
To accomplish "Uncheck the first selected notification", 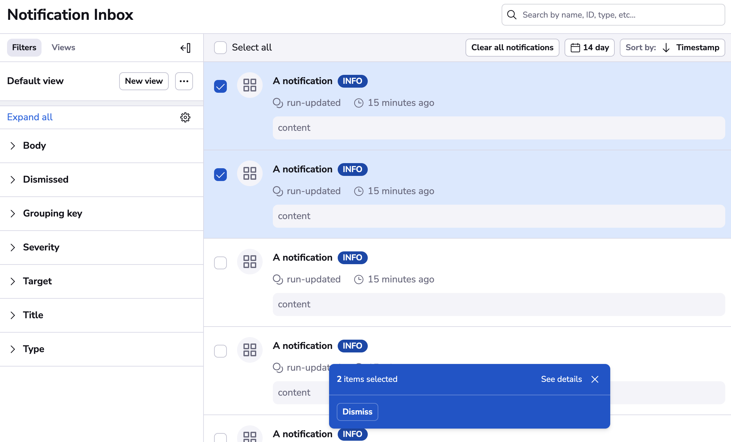I will (x=220, y=86).
